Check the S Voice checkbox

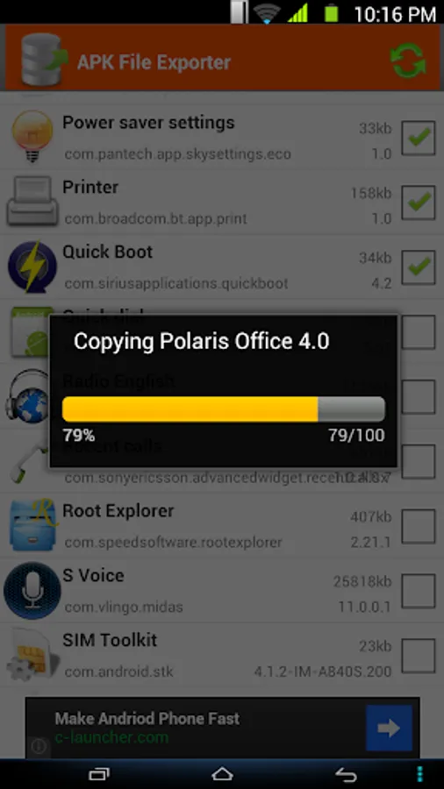(419, 591)
